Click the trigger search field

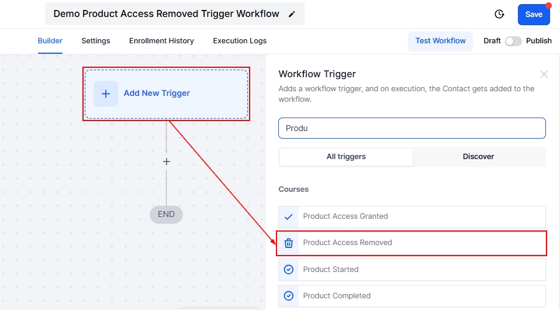[412, 128]
